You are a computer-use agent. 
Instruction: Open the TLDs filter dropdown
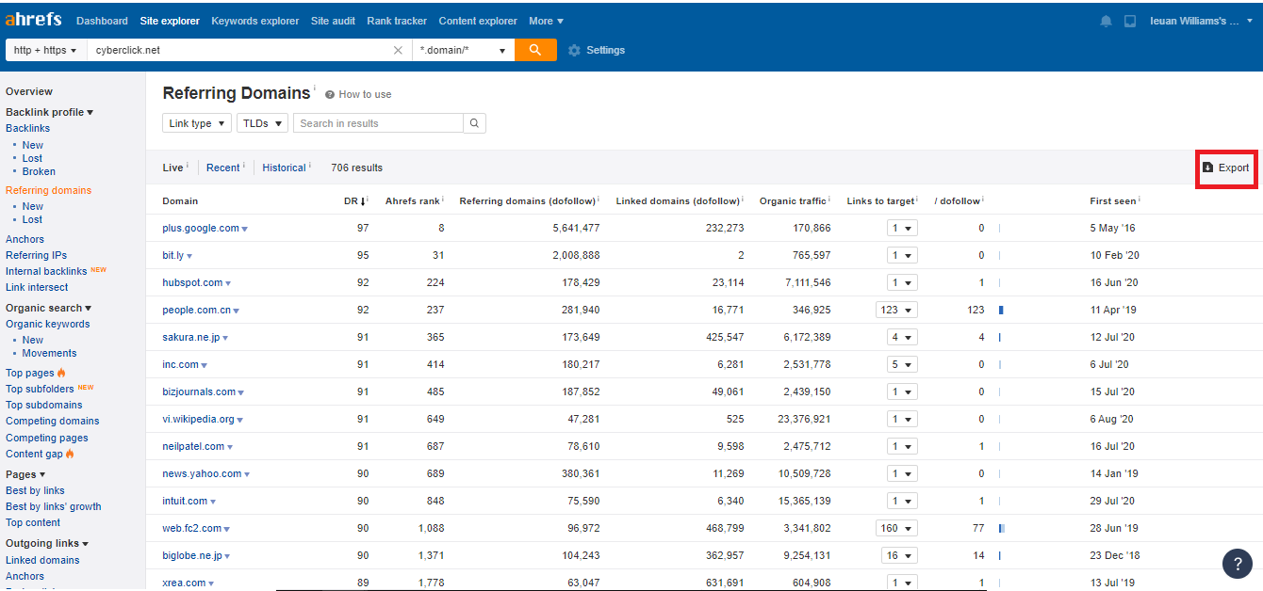(x=262, y=123)
